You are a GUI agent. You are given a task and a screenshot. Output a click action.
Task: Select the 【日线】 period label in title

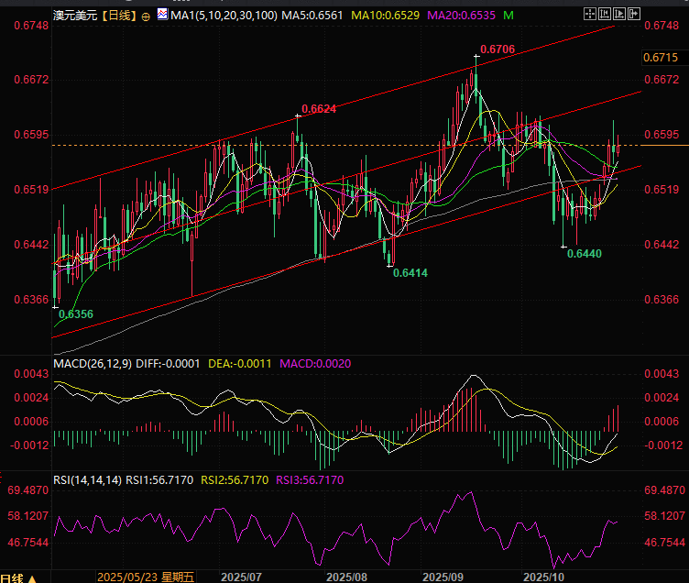(118, 16)
